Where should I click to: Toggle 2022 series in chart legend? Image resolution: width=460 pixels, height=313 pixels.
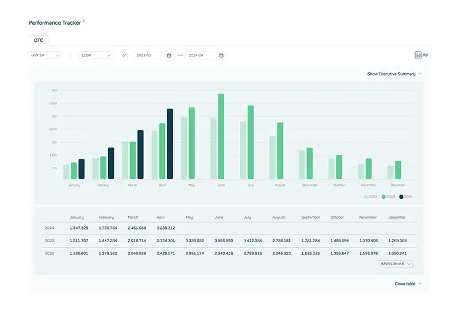coord(370,197)
